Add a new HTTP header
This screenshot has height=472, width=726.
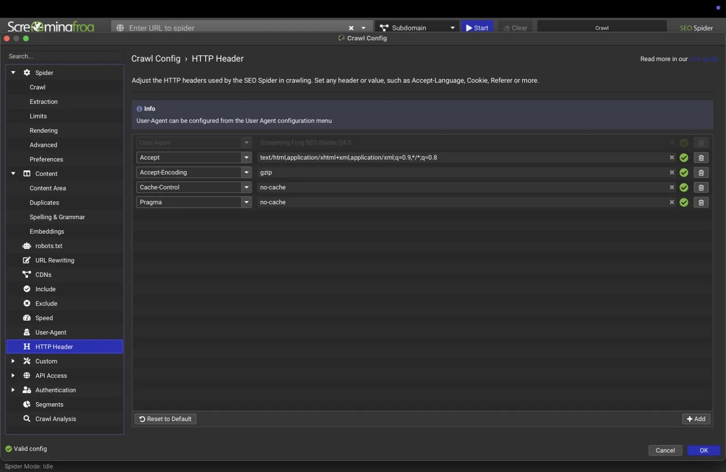coord(696,418)
